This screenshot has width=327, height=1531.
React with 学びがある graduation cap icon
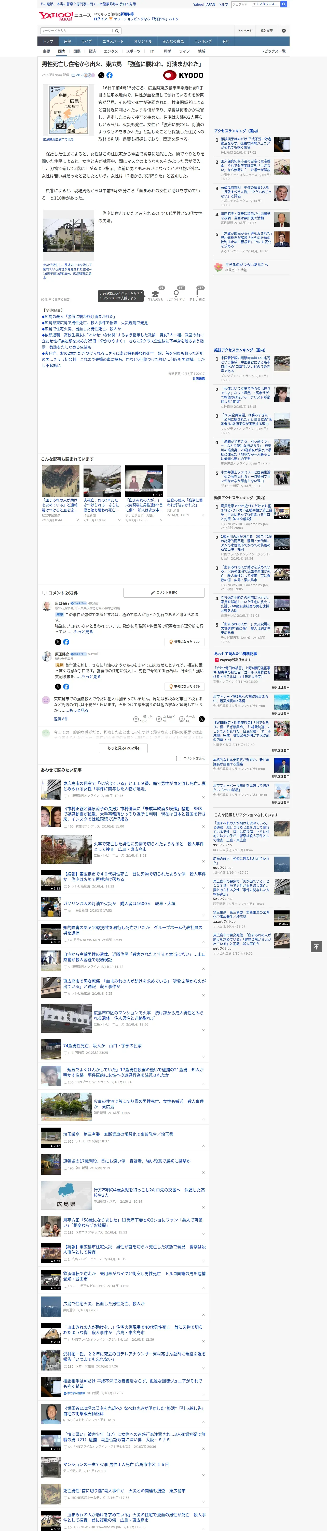(156, 294)
